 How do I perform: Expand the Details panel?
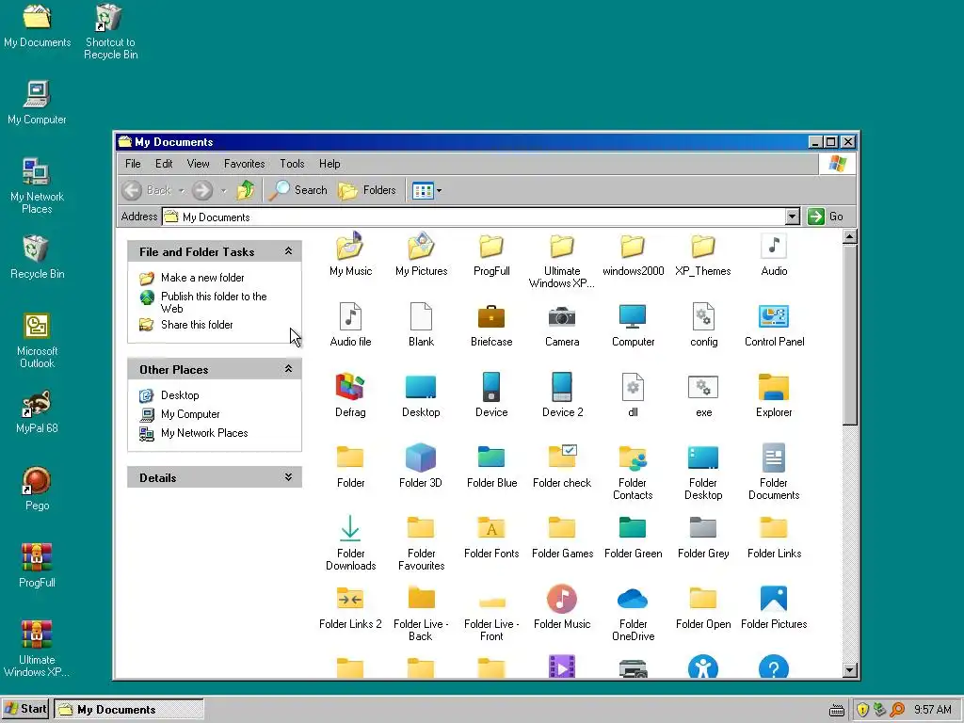pos(288,477)
